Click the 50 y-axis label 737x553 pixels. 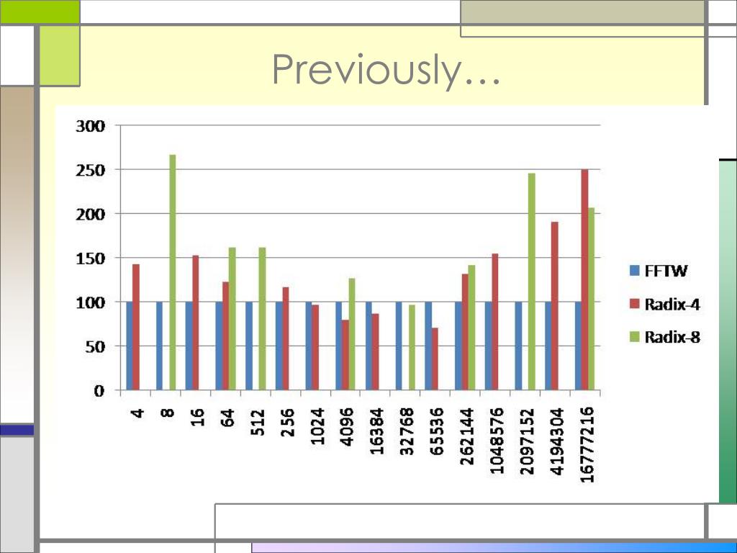tap(96, 346)
